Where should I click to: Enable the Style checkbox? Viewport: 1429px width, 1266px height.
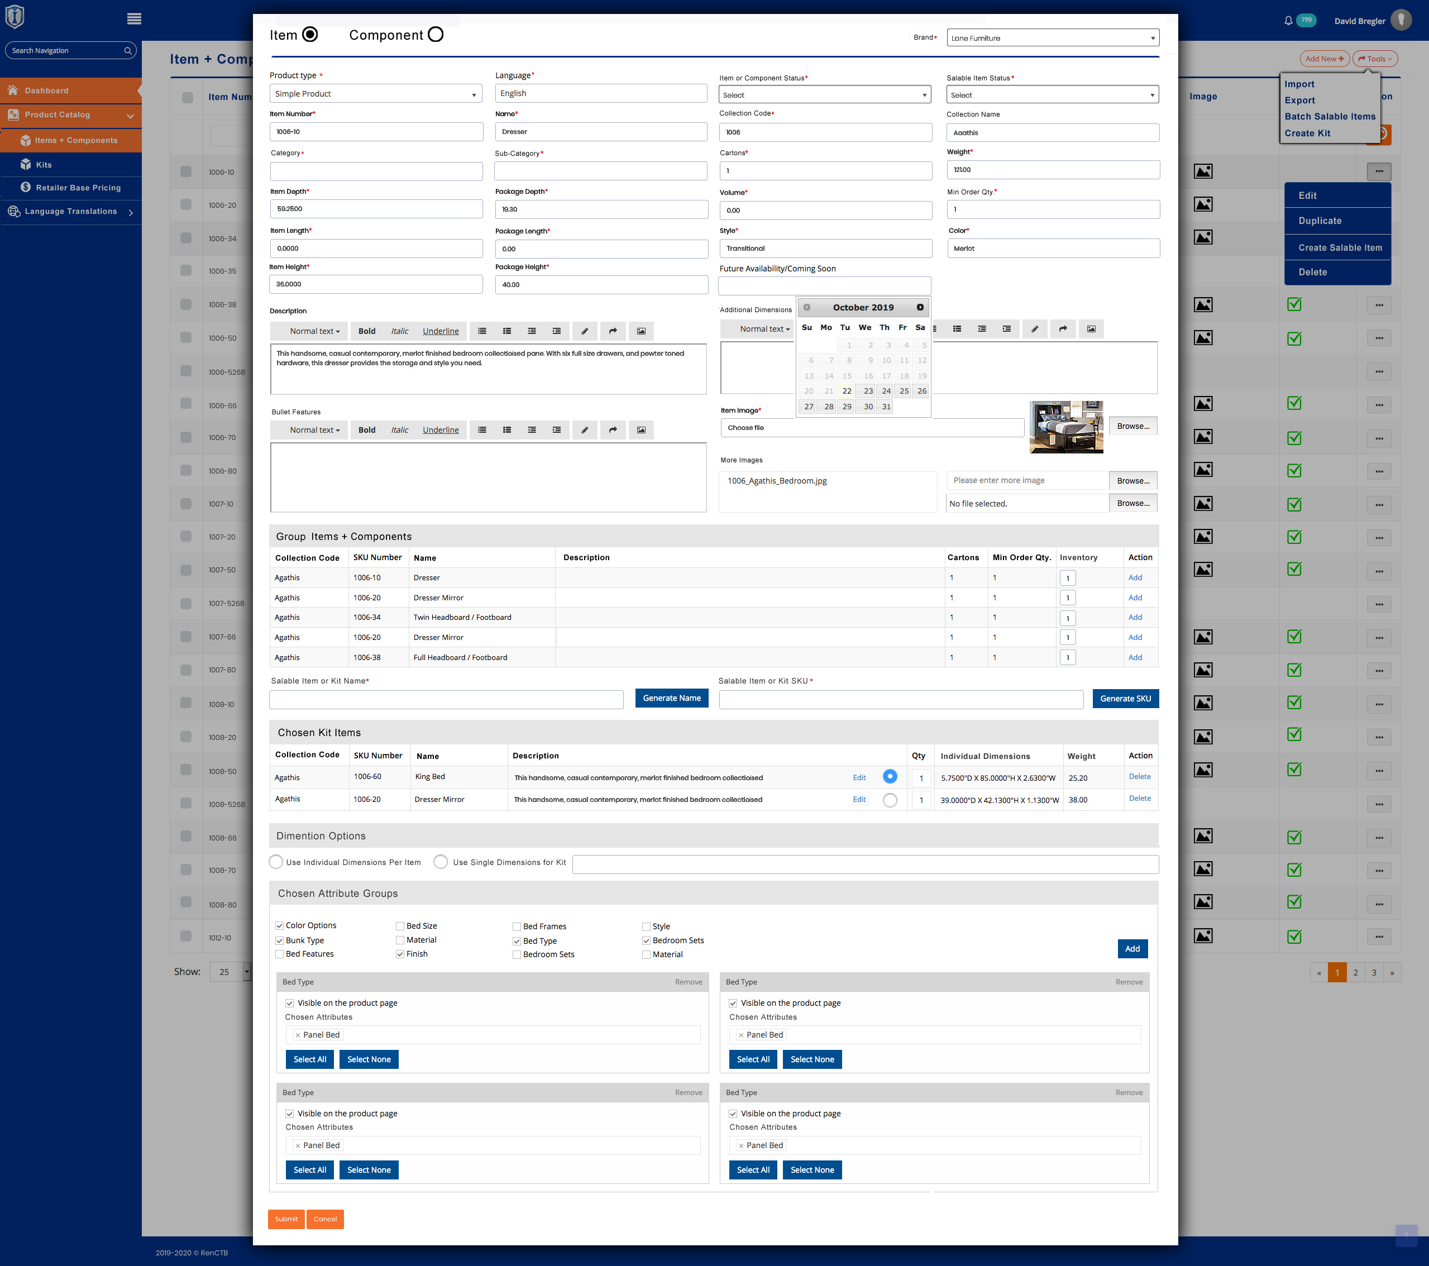point(646,927)
